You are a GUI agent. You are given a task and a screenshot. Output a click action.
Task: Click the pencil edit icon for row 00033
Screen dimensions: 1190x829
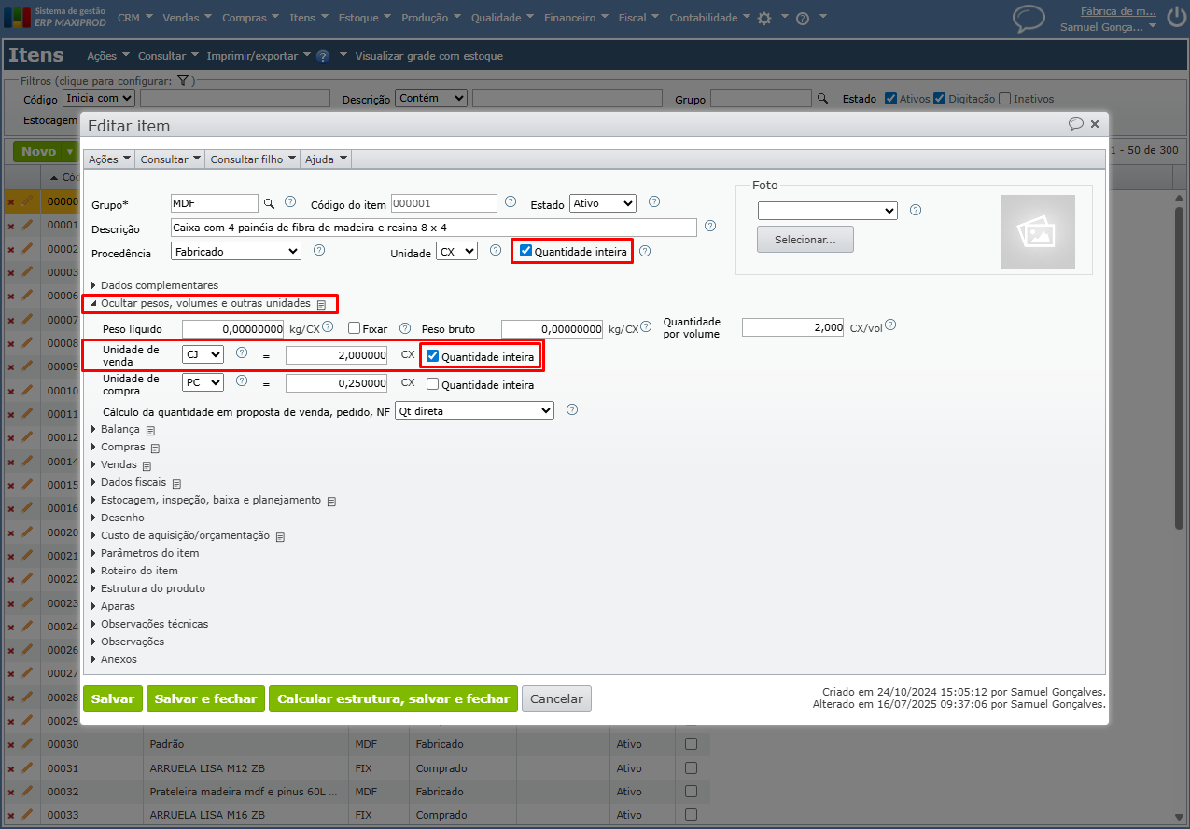[x=27, y=815]
